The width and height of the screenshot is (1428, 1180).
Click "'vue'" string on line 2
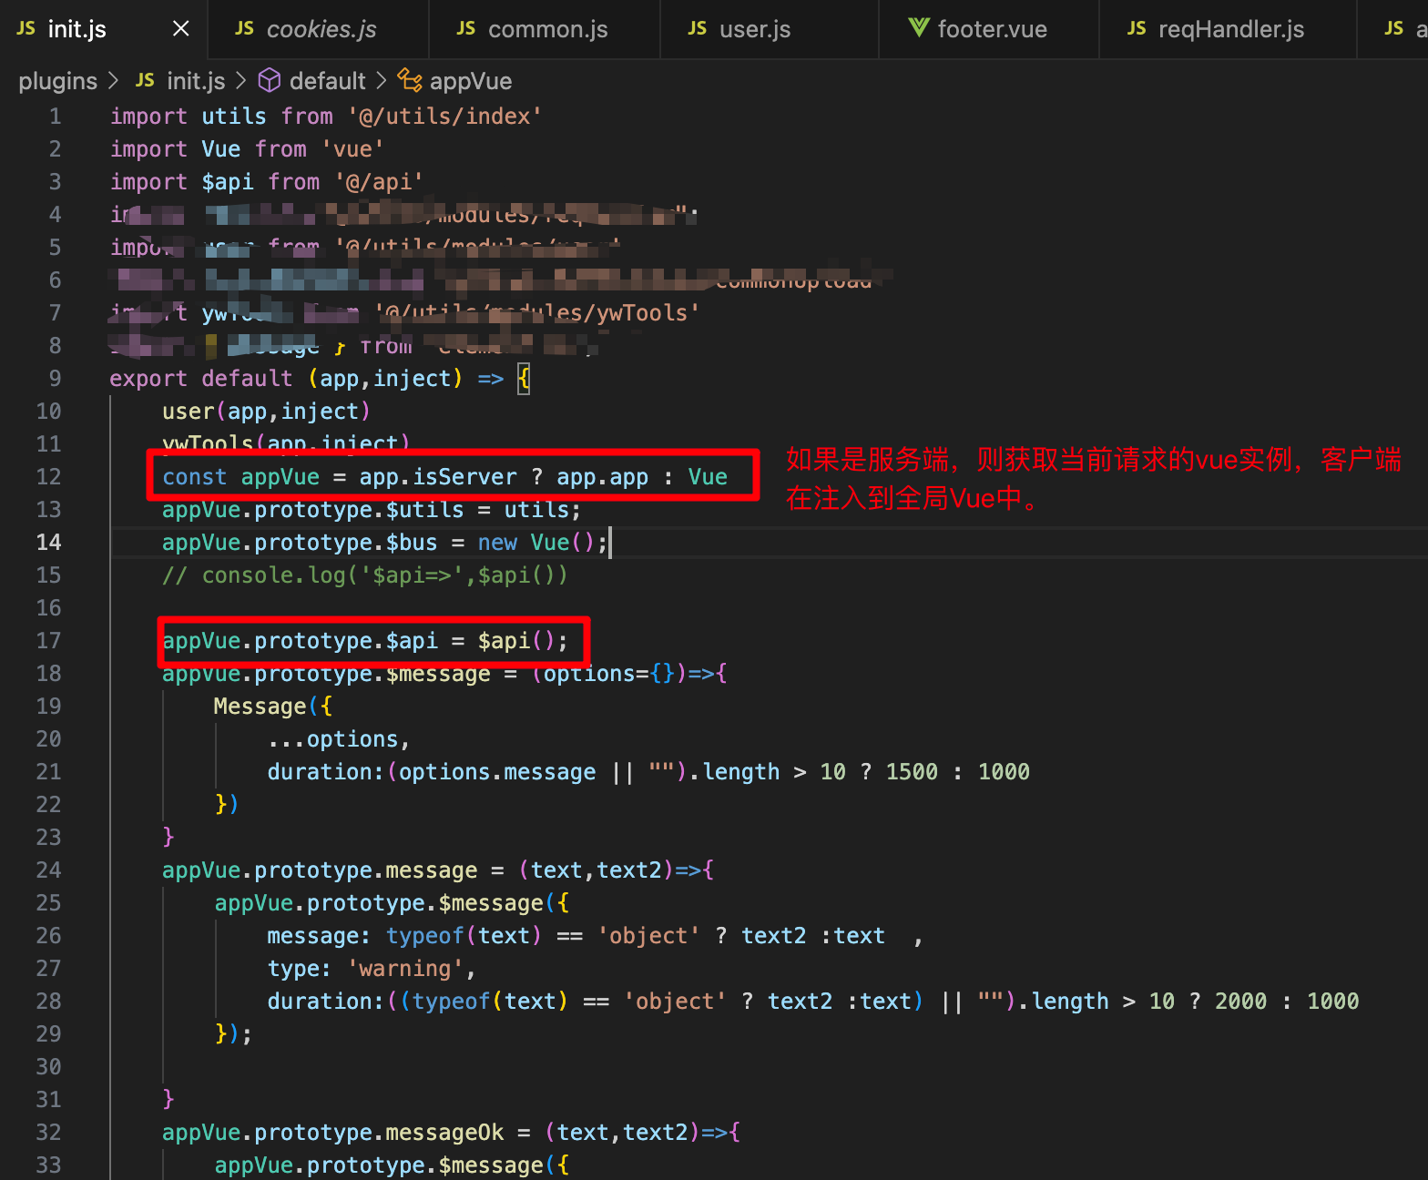[x=353, y=149]
